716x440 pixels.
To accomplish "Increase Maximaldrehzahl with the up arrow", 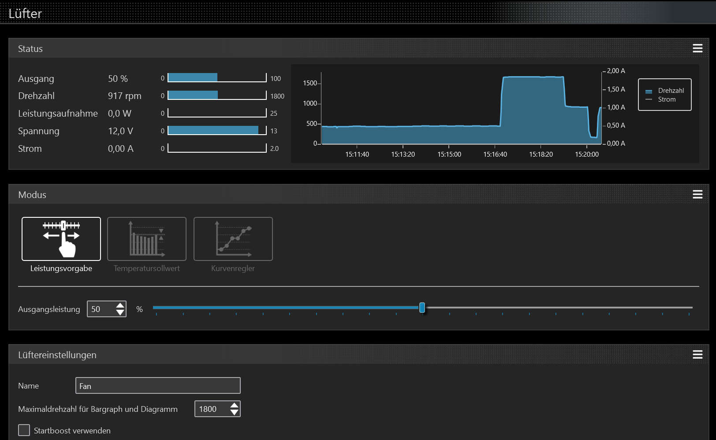I will pyautogui.click(x=234, y=405).
